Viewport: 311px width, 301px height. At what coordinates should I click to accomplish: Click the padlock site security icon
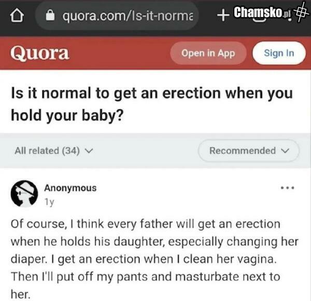(x=51, y=16)
